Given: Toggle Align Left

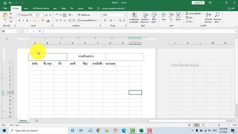Looking at the screenshot, I should point(57,20).
